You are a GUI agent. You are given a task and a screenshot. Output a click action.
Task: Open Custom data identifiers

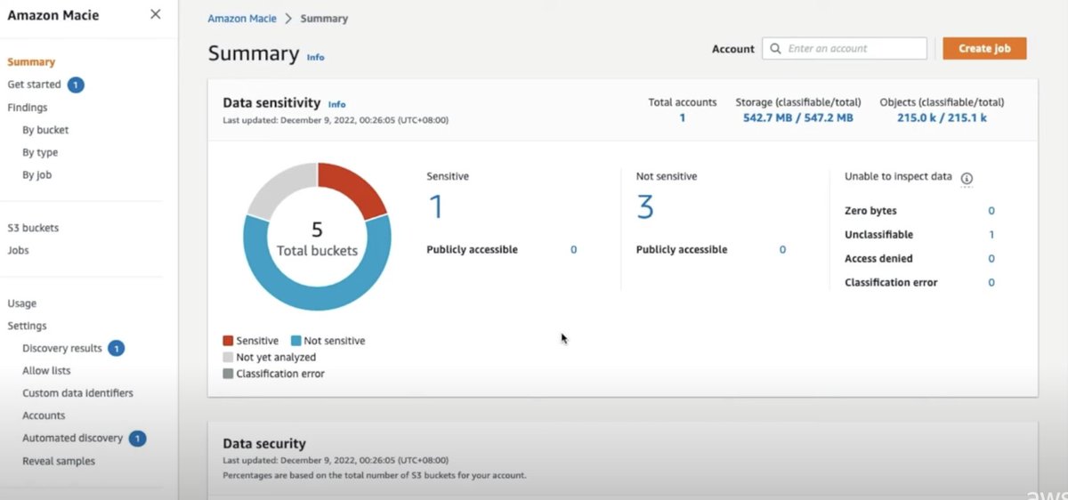[77, 393]
